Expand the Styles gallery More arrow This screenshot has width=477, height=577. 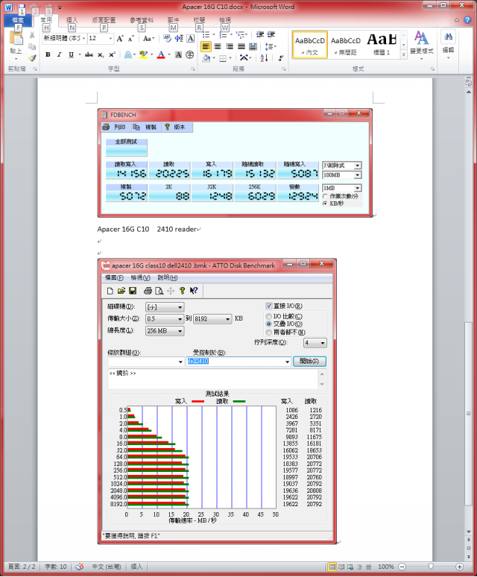tap(403, 54)
